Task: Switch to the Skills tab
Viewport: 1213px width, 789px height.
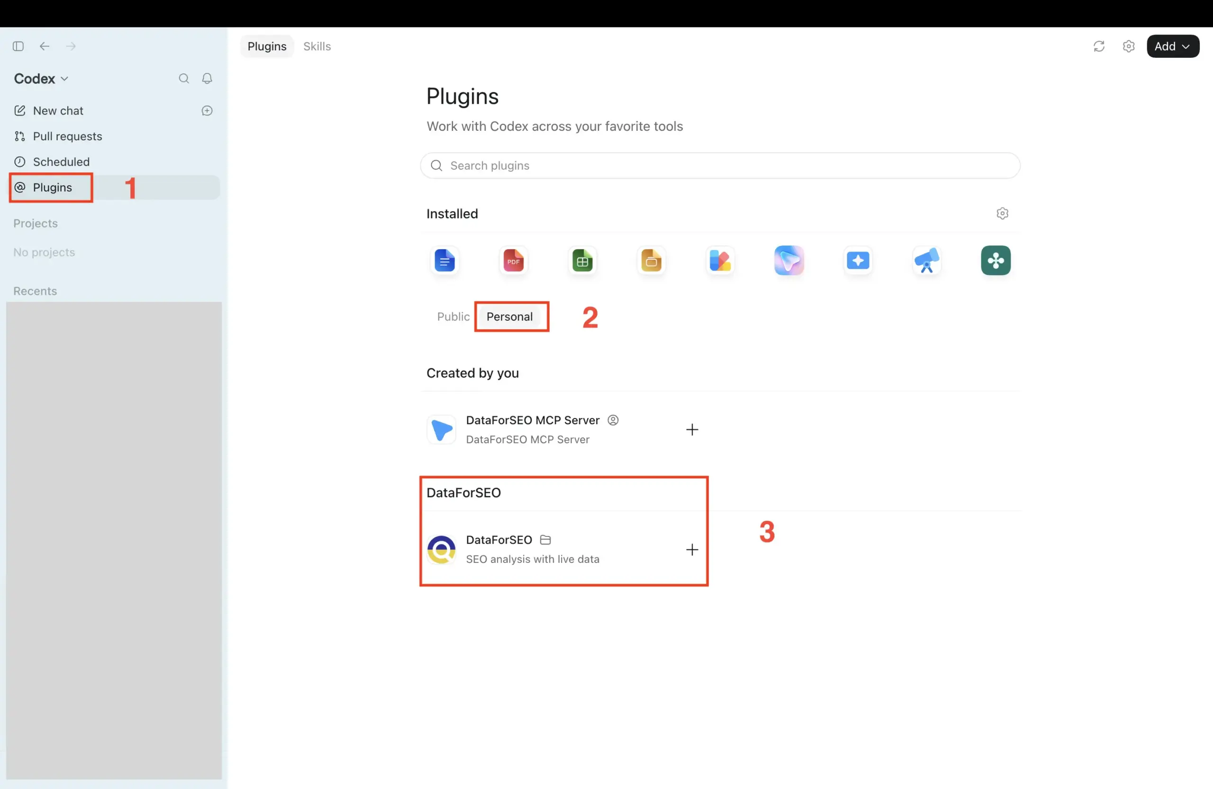Action: point(317,46)
